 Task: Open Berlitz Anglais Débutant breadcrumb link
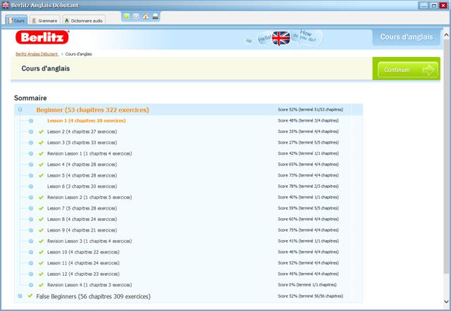click(37, 54)
